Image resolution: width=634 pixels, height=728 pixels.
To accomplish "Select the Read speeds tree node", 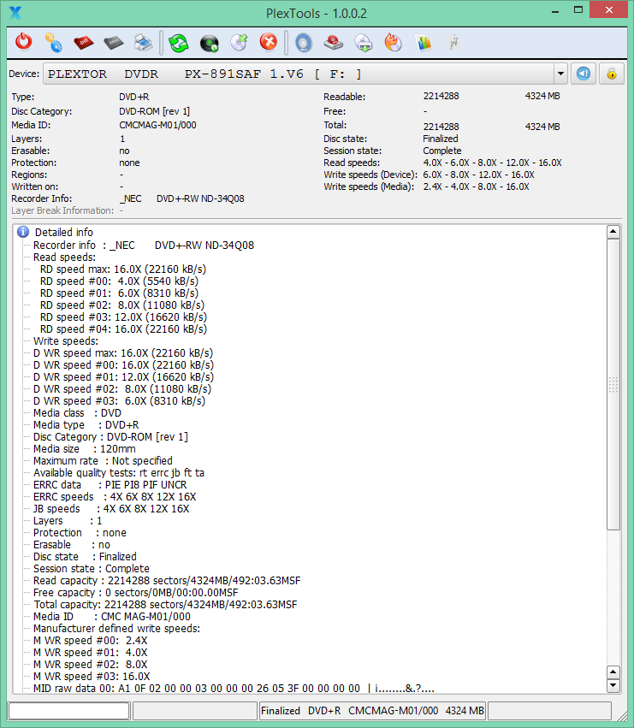I will 64,257.
